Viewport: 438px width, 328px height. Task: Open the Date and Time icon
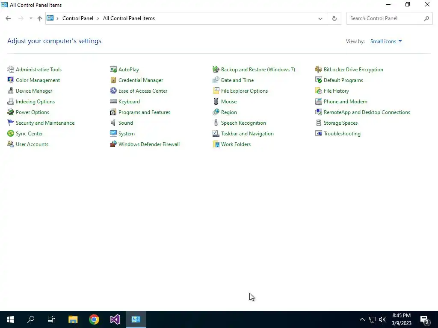pyautogui.click(x=216, y=80)
